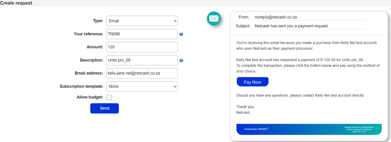The width and height of the screenshot is (391, 142).
Task: Click the 'Allow budget:' text label
Action: coord(90,97)
